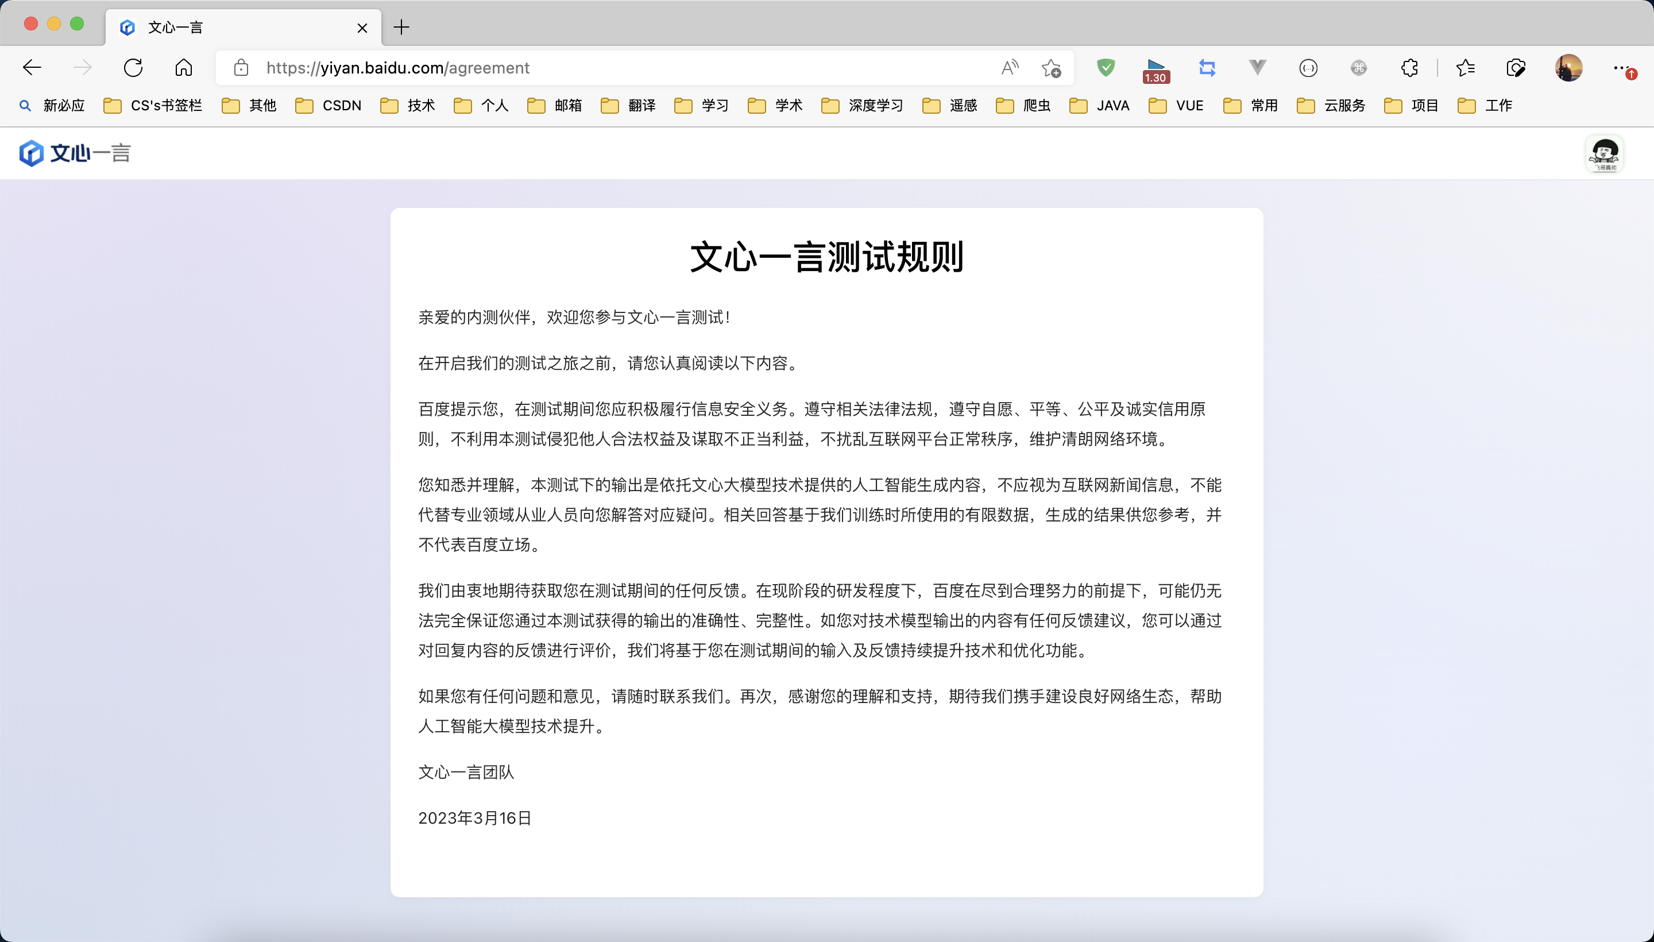Open the 个人 bookmark folder
The image size is (1654, 942).
coord(481,106)
